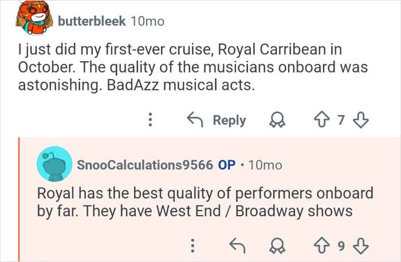This screenshot has width=401, height=262.
Task: Click the OP badge next to SnooCalculations9566
Action: tap(227, 165)
